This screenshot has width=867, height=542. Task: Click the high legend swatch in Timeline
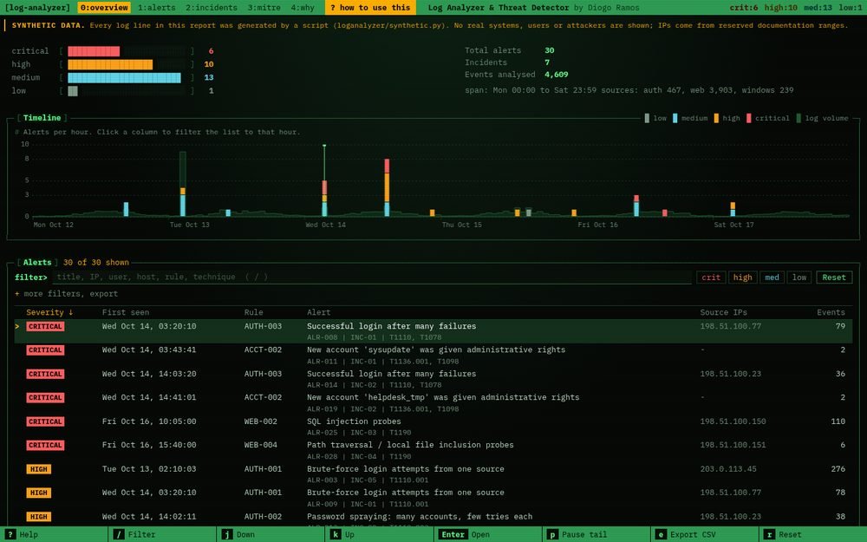pos(716,118)
